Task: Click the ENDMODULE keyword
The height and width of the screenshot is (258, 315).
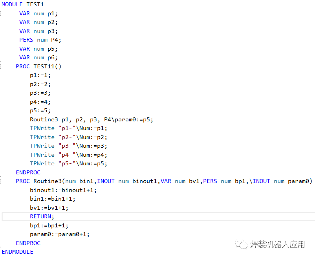Action: 17,252
